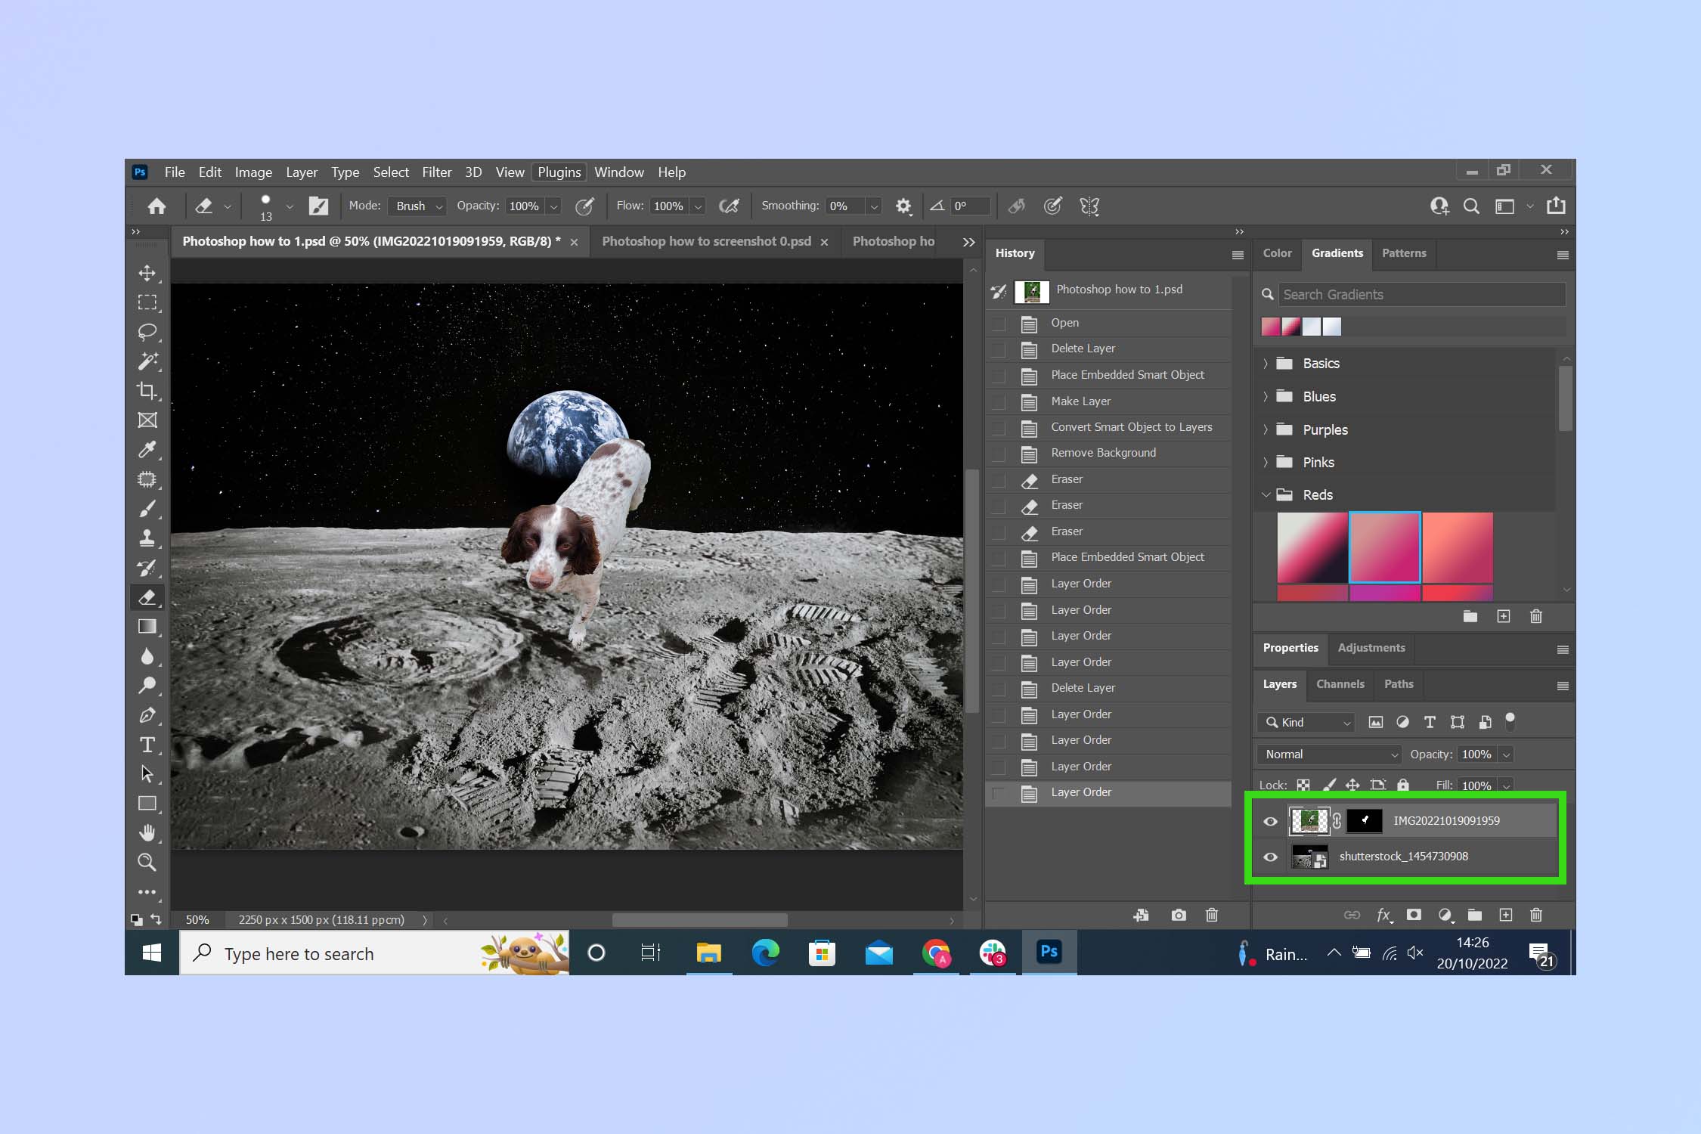Select the Rectangular Marquee tool
The width and height of the screenshot is (1701, 1134).
tap(147, 302)
